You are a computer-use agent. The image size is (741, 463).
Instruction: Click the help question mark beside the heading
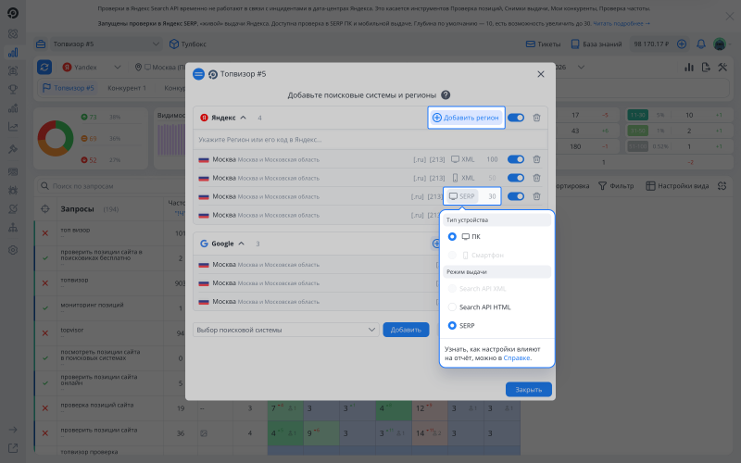tap(446, 95)
